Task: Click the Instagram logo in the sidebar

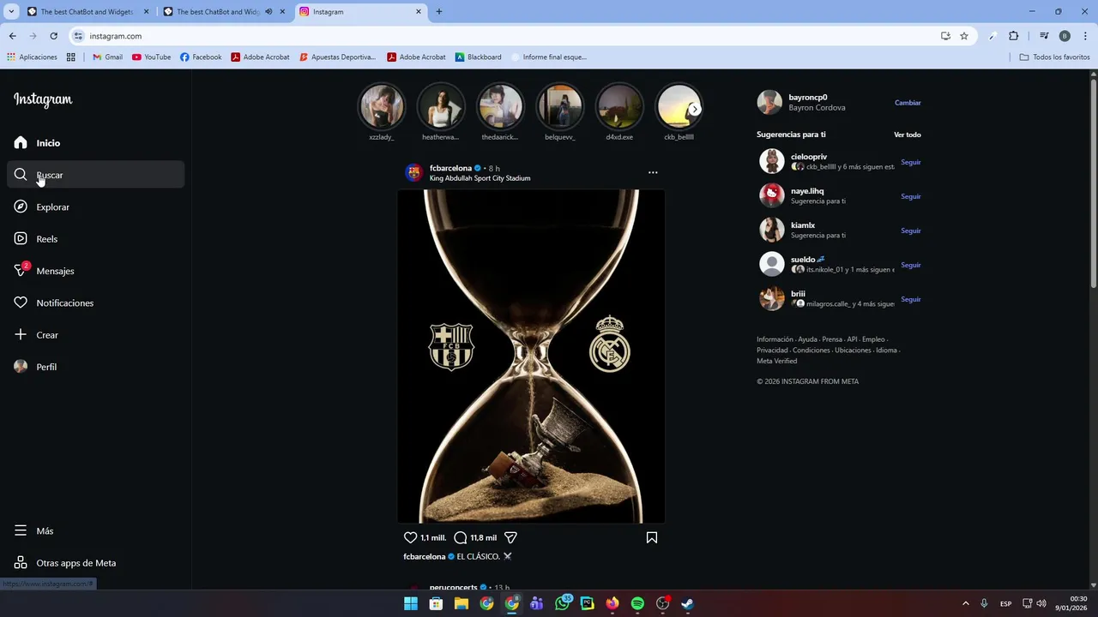Action: (x=43, y=99)
